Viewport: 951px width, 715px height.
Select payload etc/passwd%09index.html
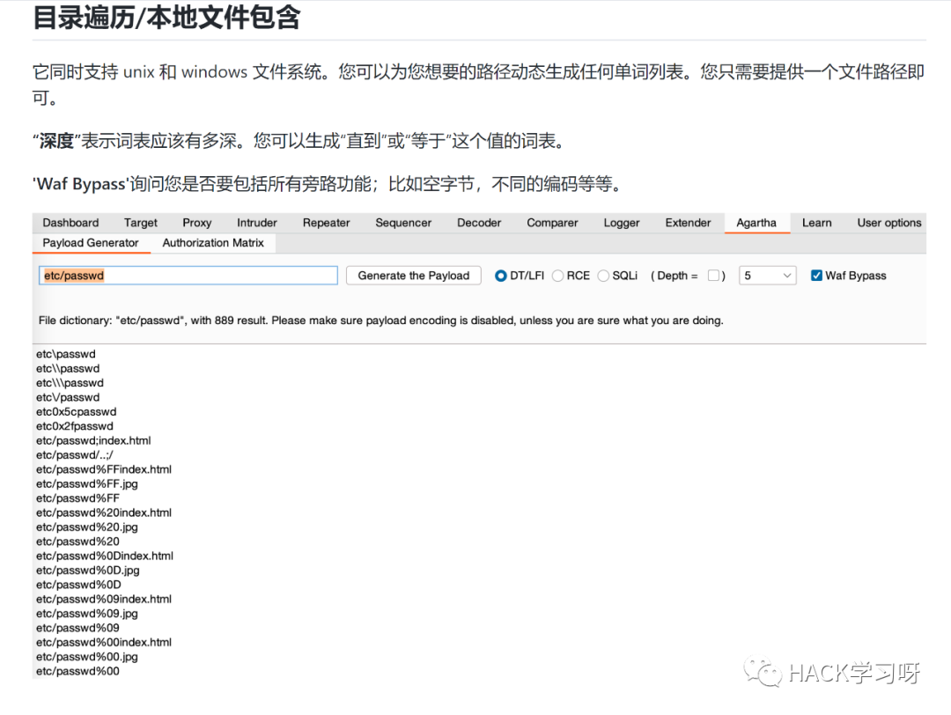click(104, 599)
